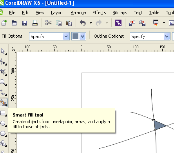Open the View menu
The height and width of the screenshot is (153, 174).
pyautogui.click(x=40, y=13)
